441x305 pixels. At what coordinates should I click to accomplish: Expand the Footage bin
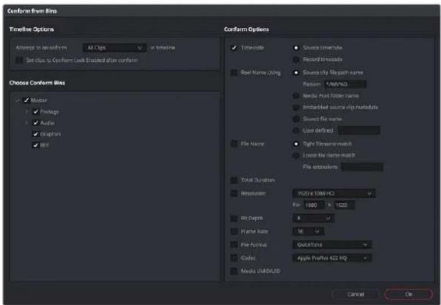click(27, 112)
